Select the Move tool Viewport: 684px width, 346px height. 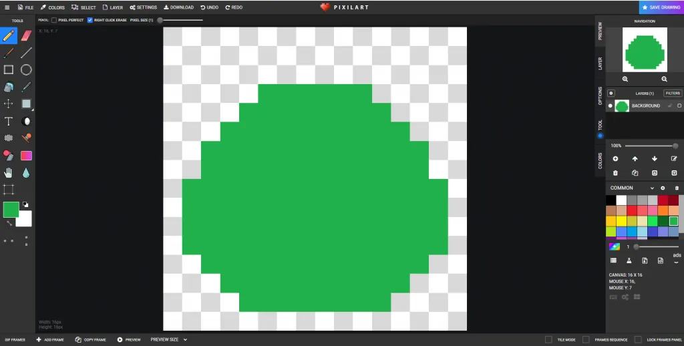pyautogui.click(x=9, y=104)
